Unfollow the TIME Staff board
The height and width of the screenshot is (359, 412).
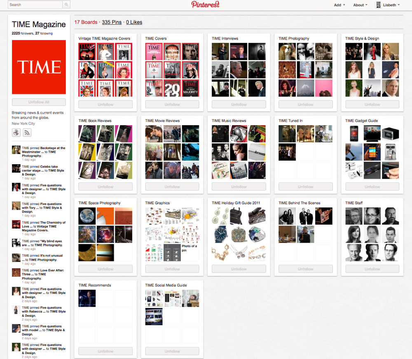[372, 269]
